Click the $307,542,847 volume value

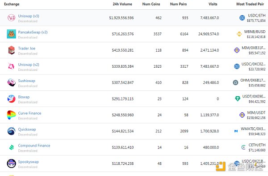123,83
